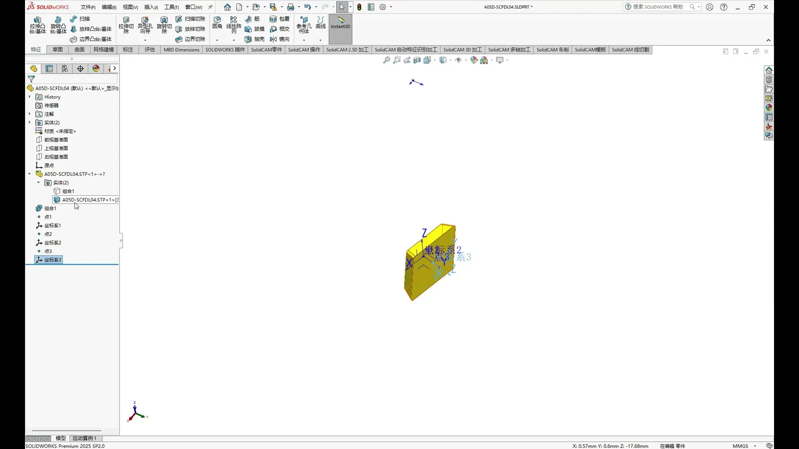Expand the History tree node

pyautogui.click(x=30, y=97)
